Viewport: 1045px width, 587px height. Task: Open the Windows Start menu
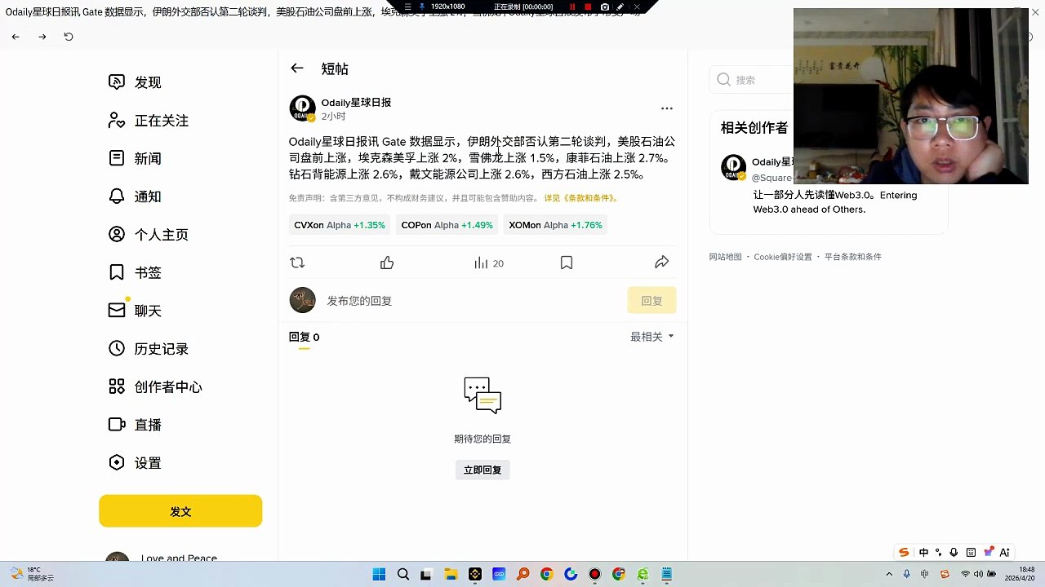(x=379, y=575)
